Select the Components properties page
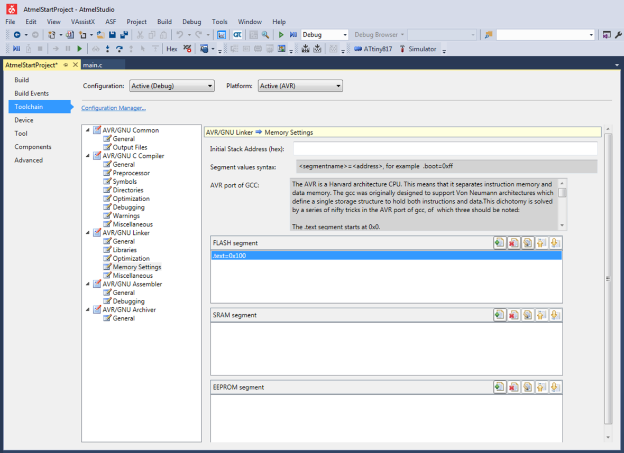Image resolution: width=624 pixels, height=453 pixels. pyautogui.click(x=33, y=147)
